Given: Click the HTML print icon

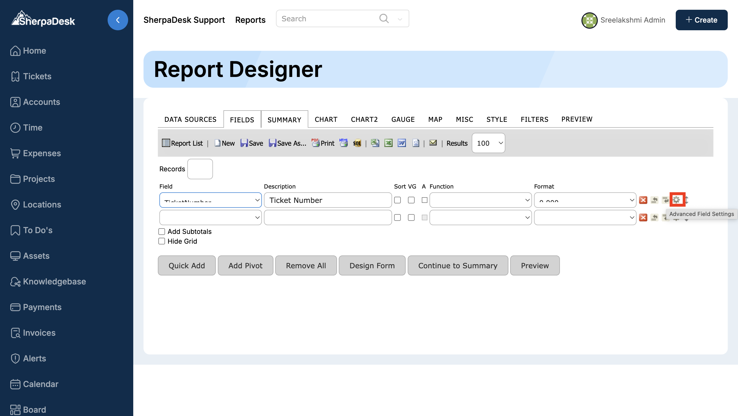Looking at the screenshot, I should pos(343,143).
